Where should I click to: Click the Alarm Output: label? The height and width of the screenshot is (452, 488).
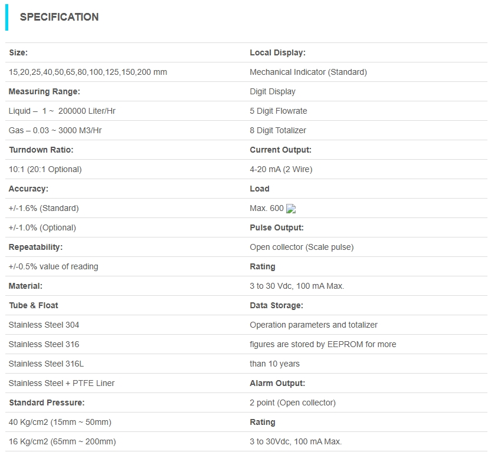point(277,384)
